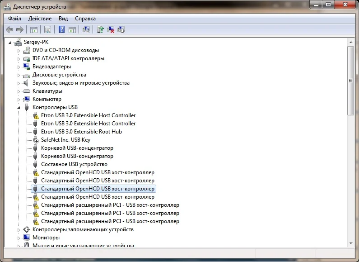This screenshot has height=262, width=359.
Task: Select the SafeNet Inc. USB Key label
Action: click(x=66, y=140)
